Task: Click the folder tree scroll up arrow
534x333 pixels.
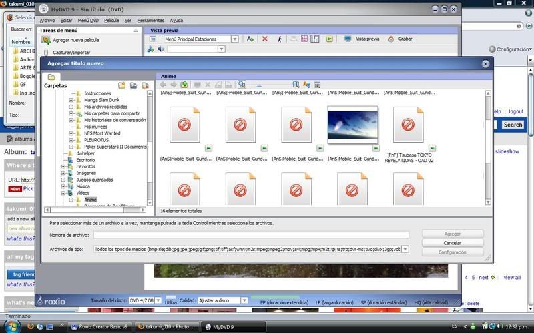Action: 150,93
